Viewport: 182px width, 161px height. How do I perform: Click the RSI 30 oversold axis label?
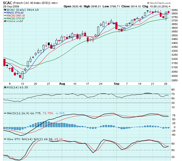[173, 103]
